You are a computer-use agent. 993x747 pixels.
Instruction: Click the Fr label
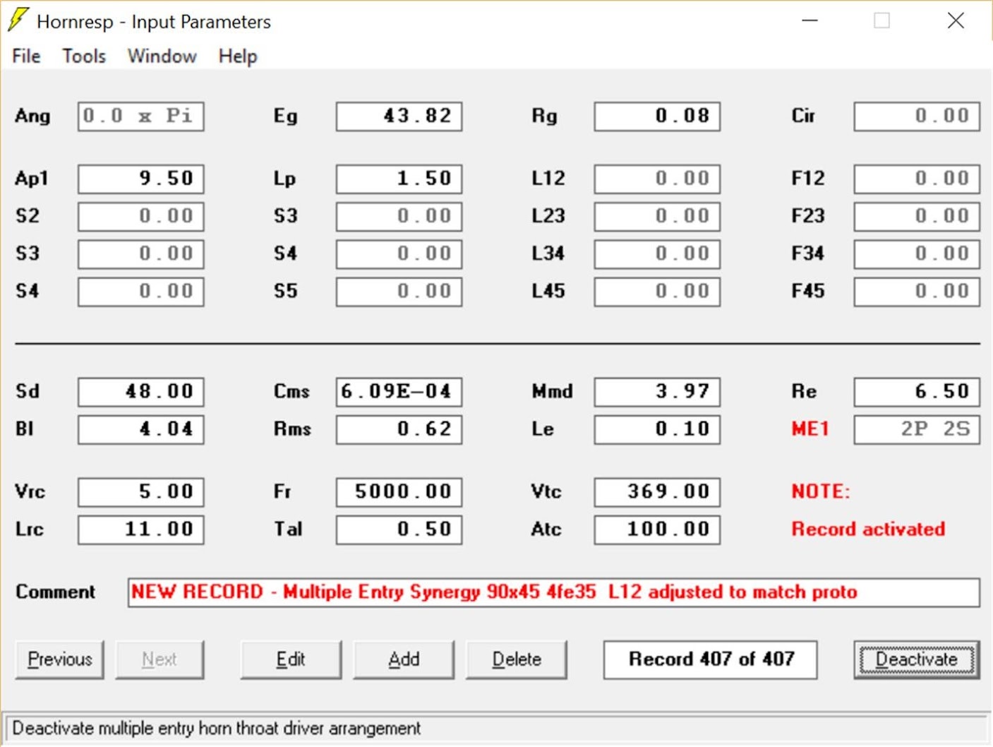282,491
